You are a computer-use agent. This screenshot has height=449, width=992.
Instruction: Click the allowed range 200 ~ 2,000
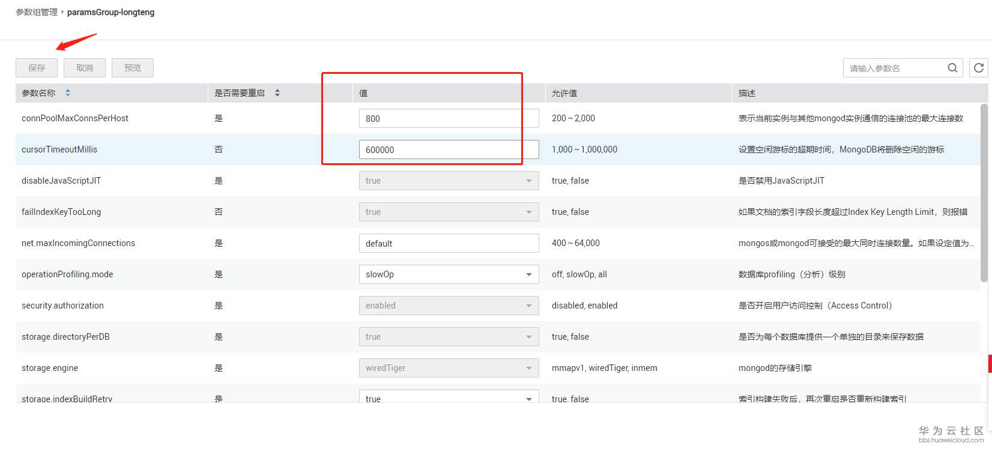click(x=573, y=118)
